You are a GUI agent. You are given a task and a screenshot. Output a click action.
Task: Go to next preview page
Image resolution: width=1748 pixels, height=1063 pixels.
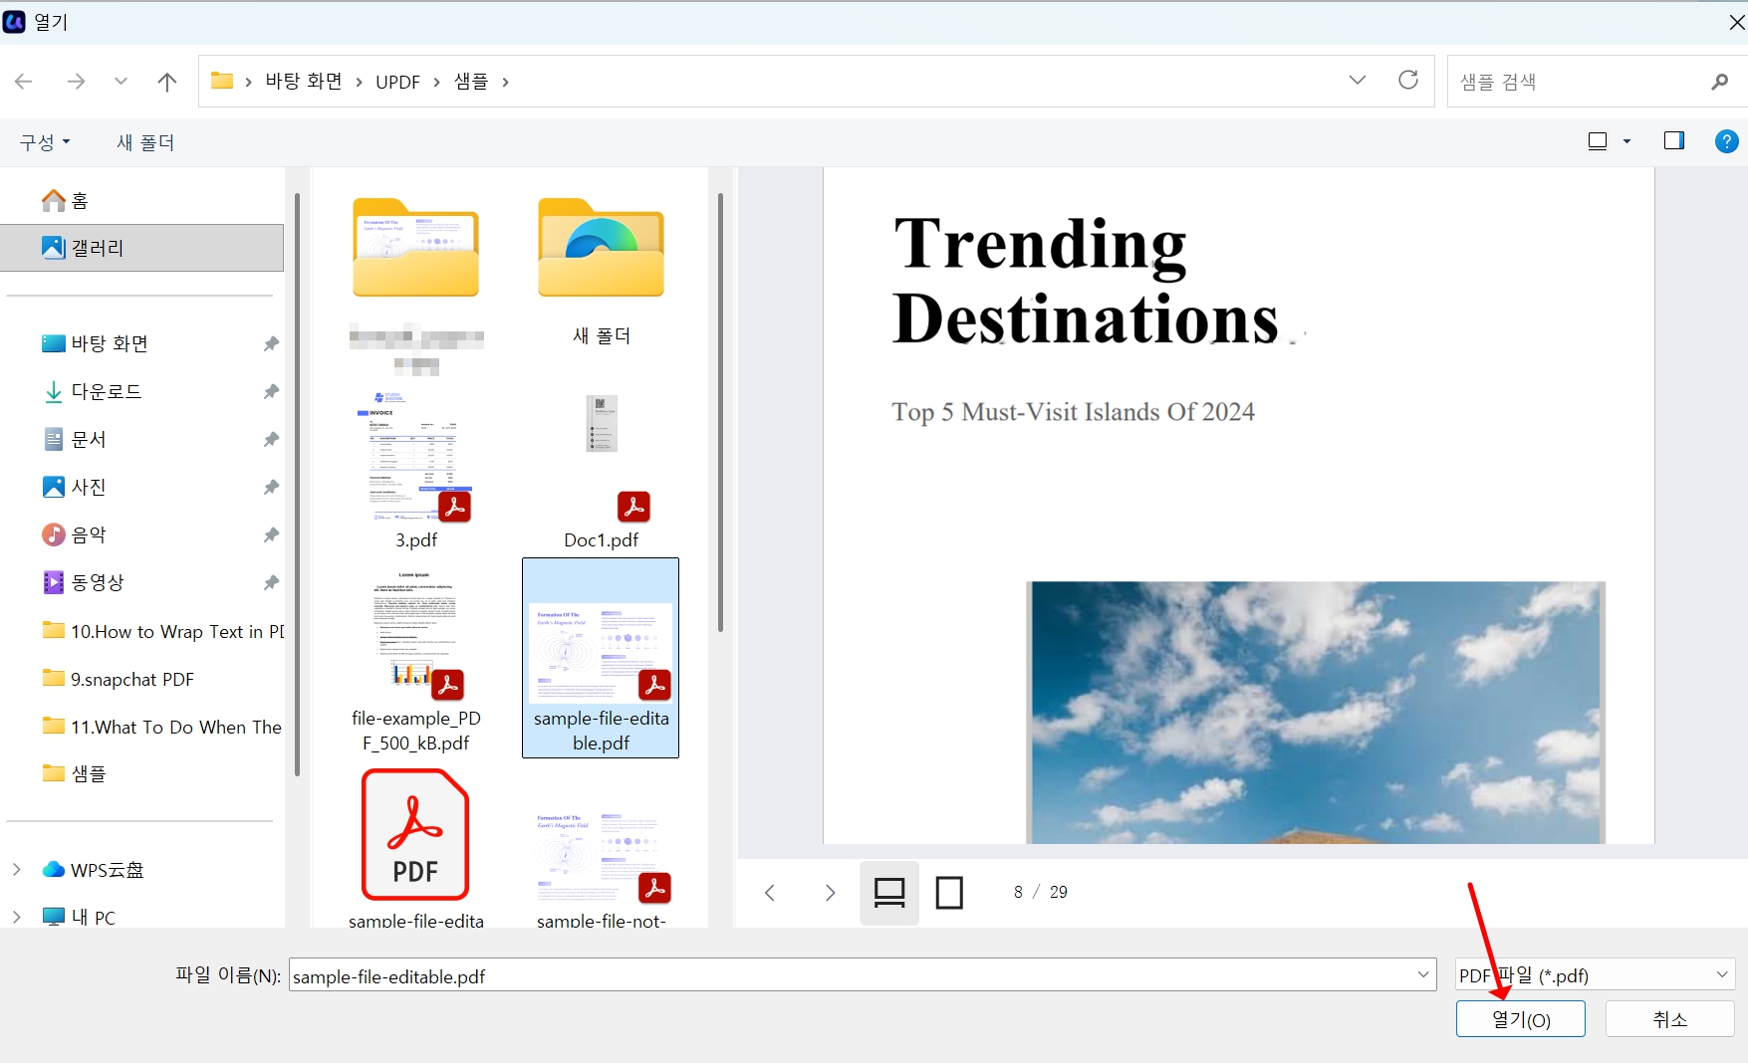pyautogui.click(x=830, y=893)
